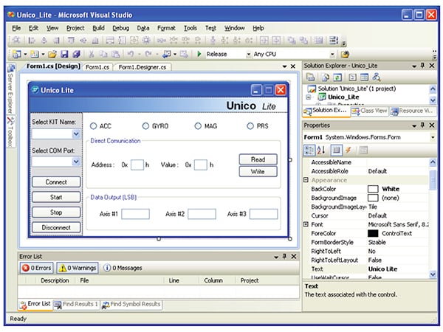The image size is (443, 332).
Task: Click View Designer icon in Solution Explorer
Action: (x=364, y=77)
